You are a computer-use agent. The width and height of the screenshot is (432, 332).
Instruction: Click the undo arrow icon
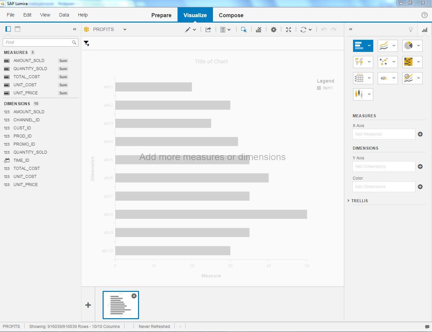324,30
